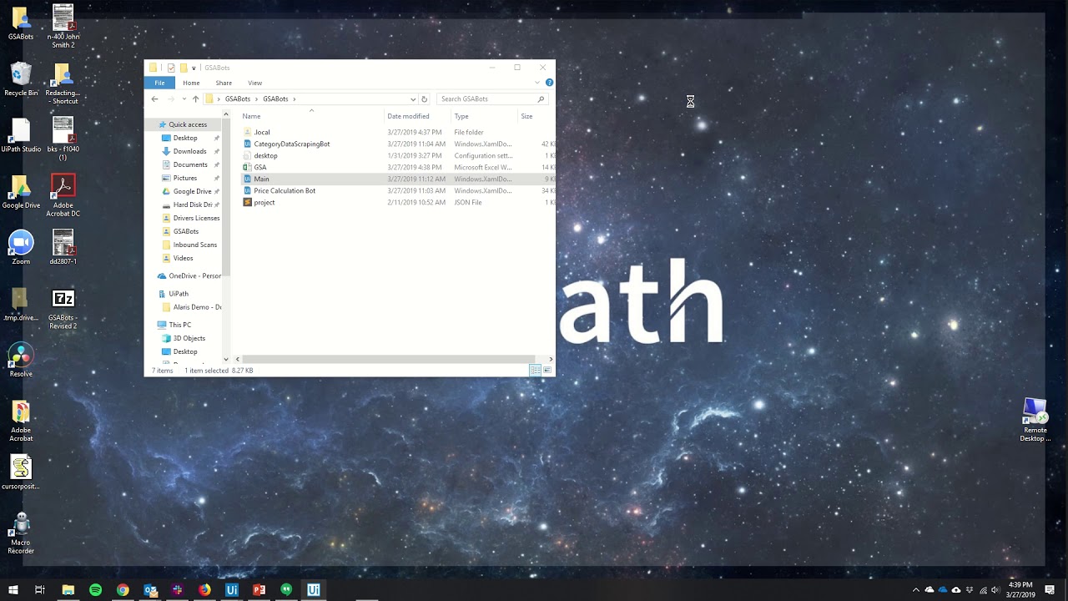Click the Up one level arrow
1068x601 pixels.
point(195,98)
